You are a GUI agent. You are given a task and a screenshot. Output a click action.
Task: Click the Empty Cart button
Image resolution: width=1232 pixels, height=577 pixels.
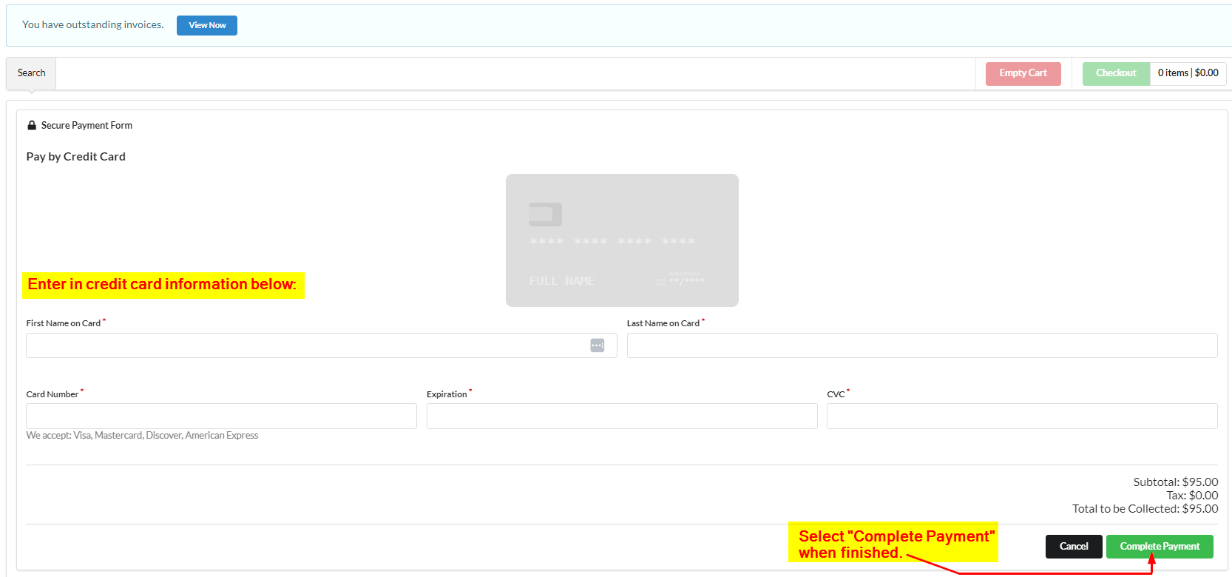[x=1023, y=73]
